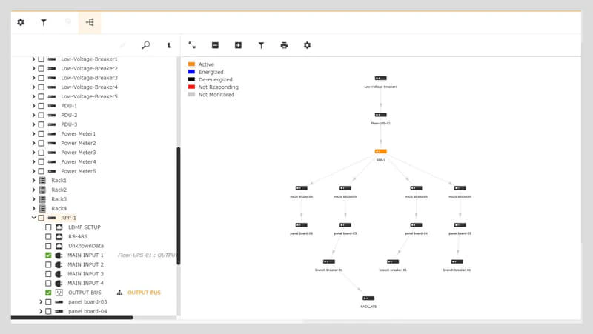The width and height of the screenshot is (593, 334).
Task: Click the orange Active legend swatch
Action: tap(192, 64)
